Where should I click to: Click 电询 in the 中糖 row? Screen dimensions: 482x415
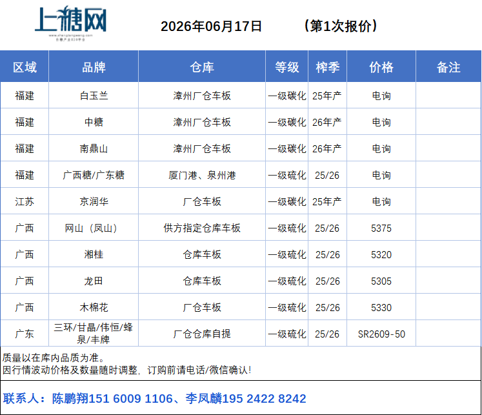coord(381,122)
